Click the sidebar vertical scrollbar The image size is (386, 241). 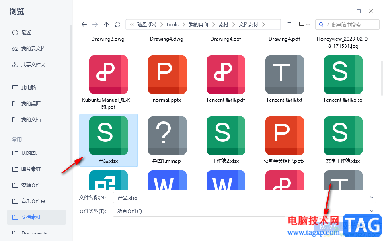71,94
